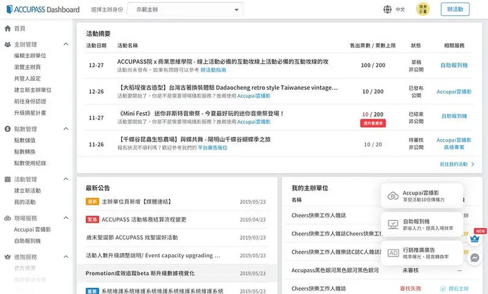Open 點數儲值 in sidebar
Screen dimensions: 488x294
click(25, 140)
